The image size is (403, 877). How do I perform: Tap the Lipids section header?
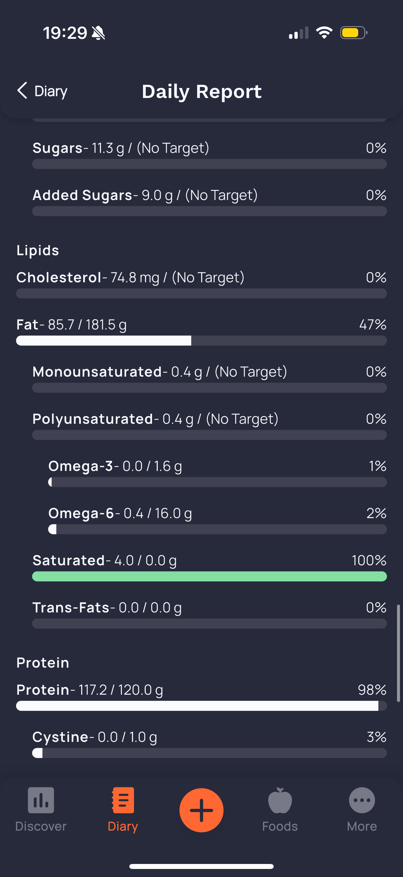click(x=38, y=250)
